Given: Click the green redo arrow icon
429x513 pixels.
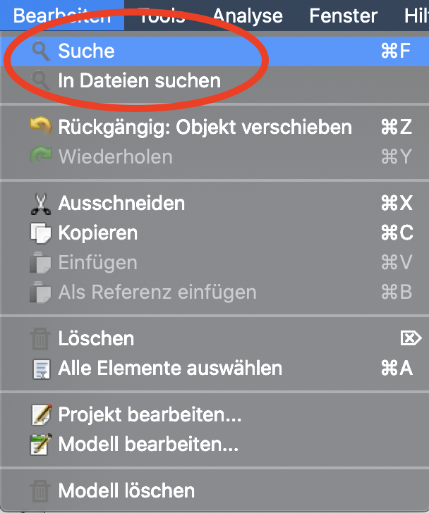Looking at the screenshot, I should 41,155.
